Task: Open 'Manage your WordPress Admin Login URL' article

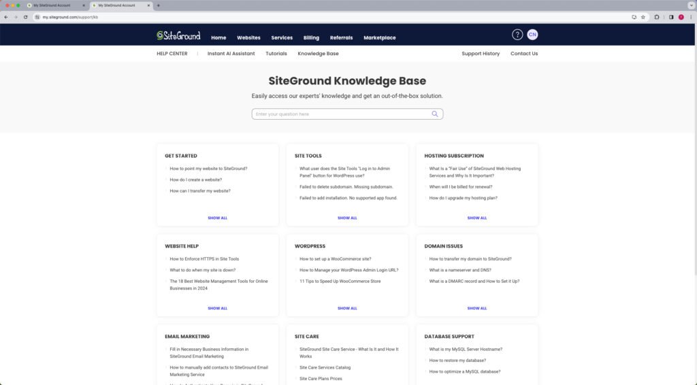Action: (x=349, y=270)
